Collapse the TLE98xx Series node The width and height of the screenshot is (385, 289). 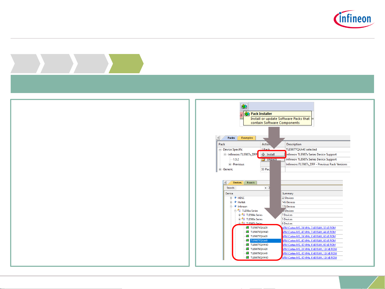pyautogui.click(x=235, y=211)
